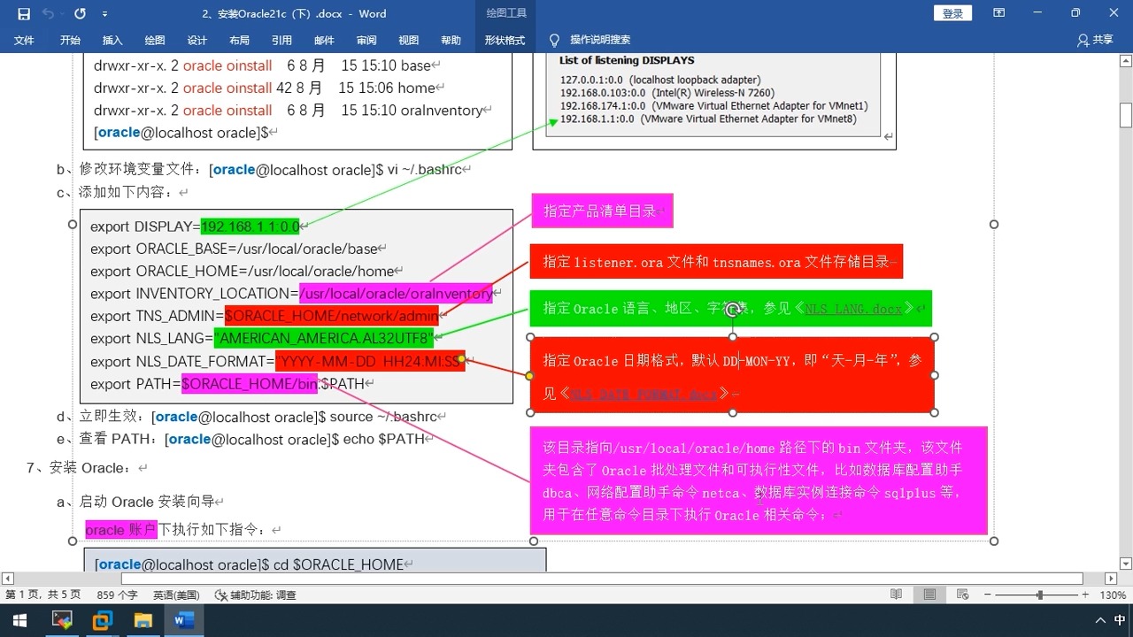Click the Save icon in title bar

(x=24, y=13)
